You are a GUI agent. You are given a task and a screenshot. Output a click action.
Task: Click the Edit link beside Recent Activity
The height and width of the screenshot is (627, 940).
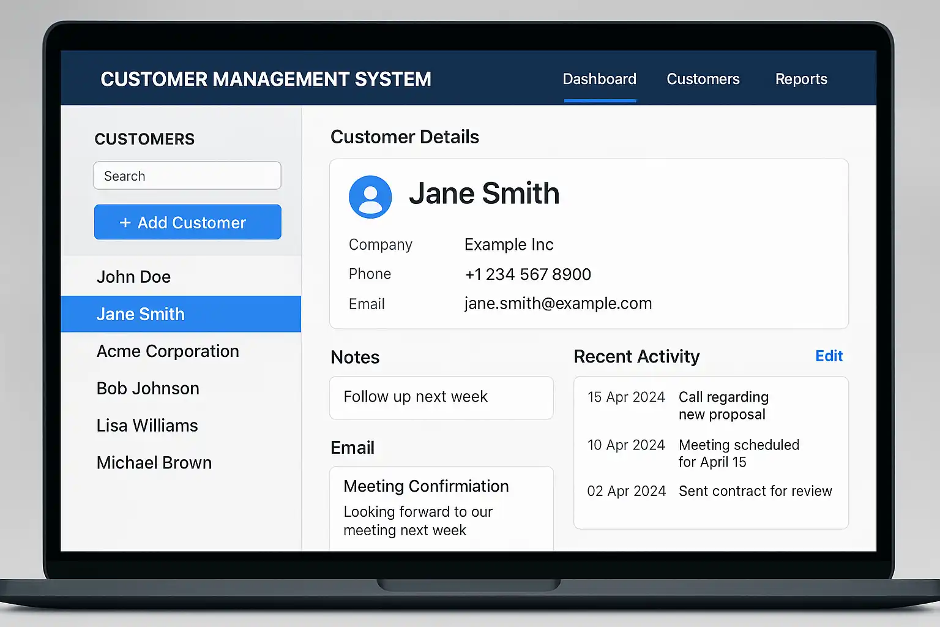829,356
